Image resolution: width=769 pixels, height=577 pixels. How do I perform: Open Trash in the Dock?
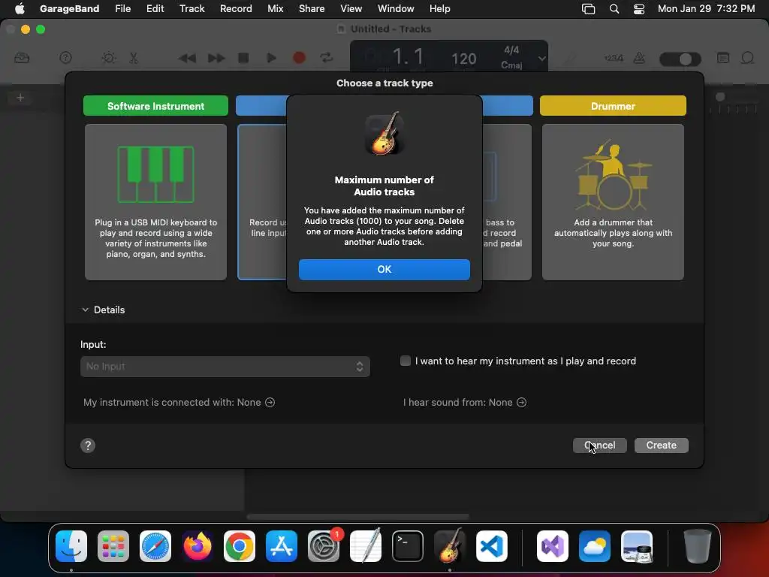point(698,546)
